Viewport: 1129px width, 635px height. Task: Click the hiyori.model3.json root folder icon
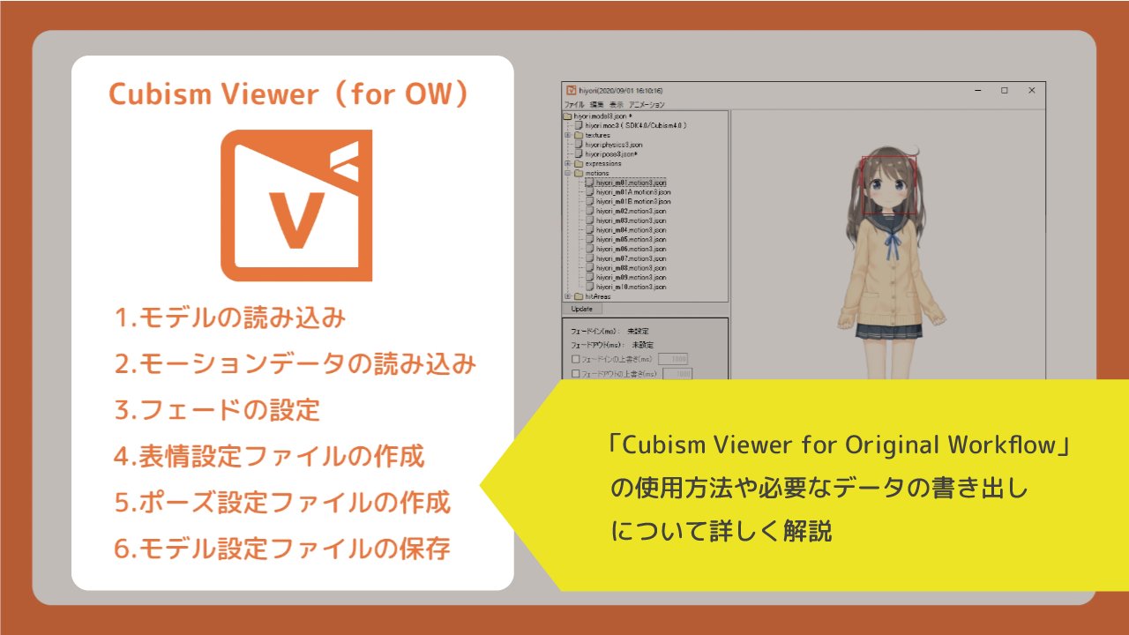coord(567,116)
